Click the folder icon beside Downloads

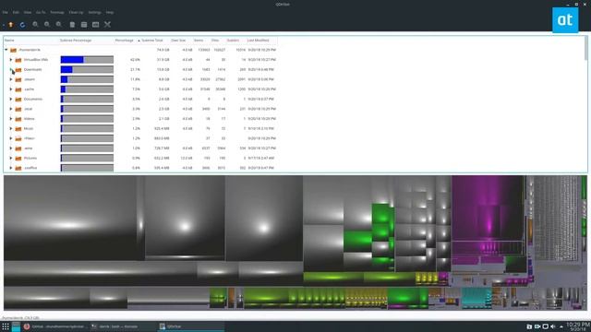click(x=18, y=70)
